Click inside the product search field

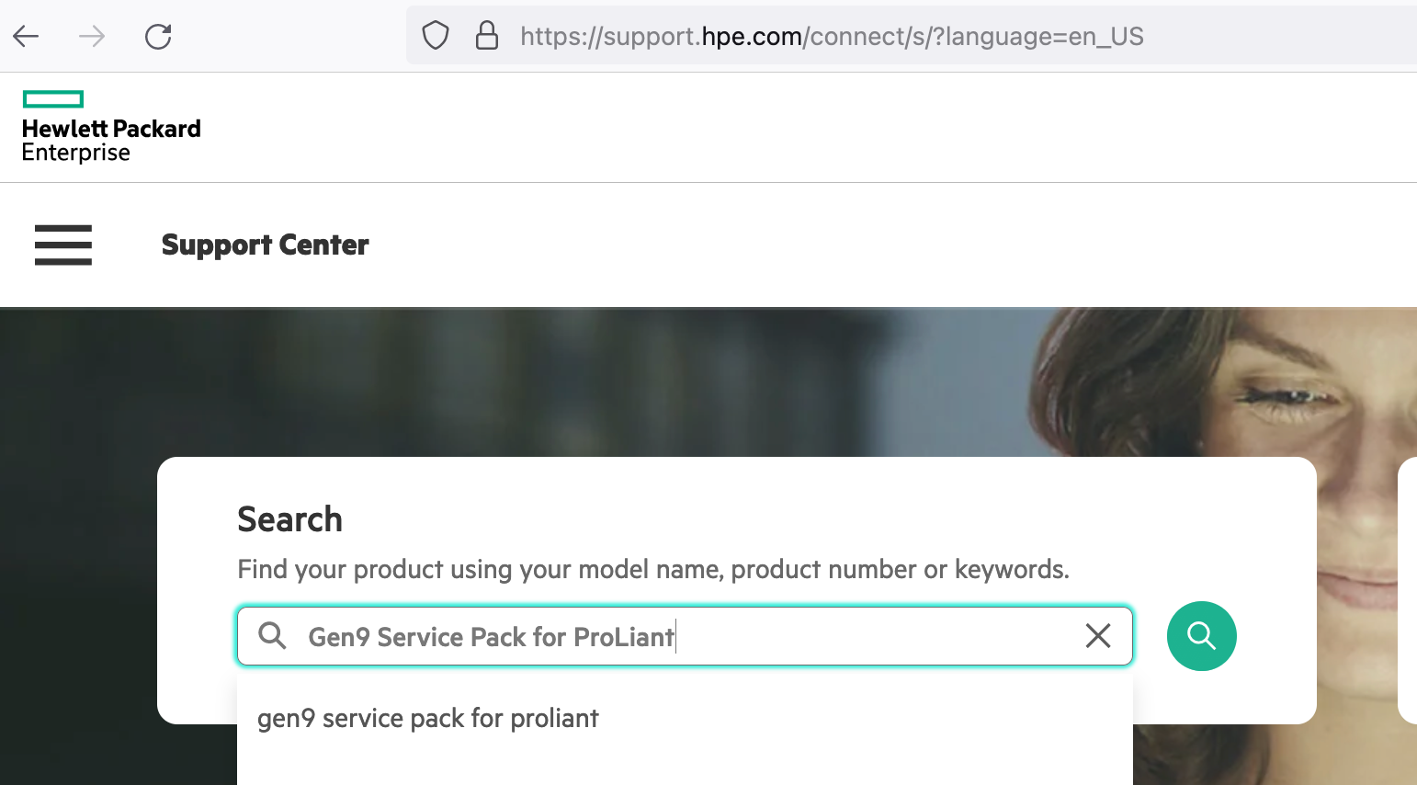(685, 636)
